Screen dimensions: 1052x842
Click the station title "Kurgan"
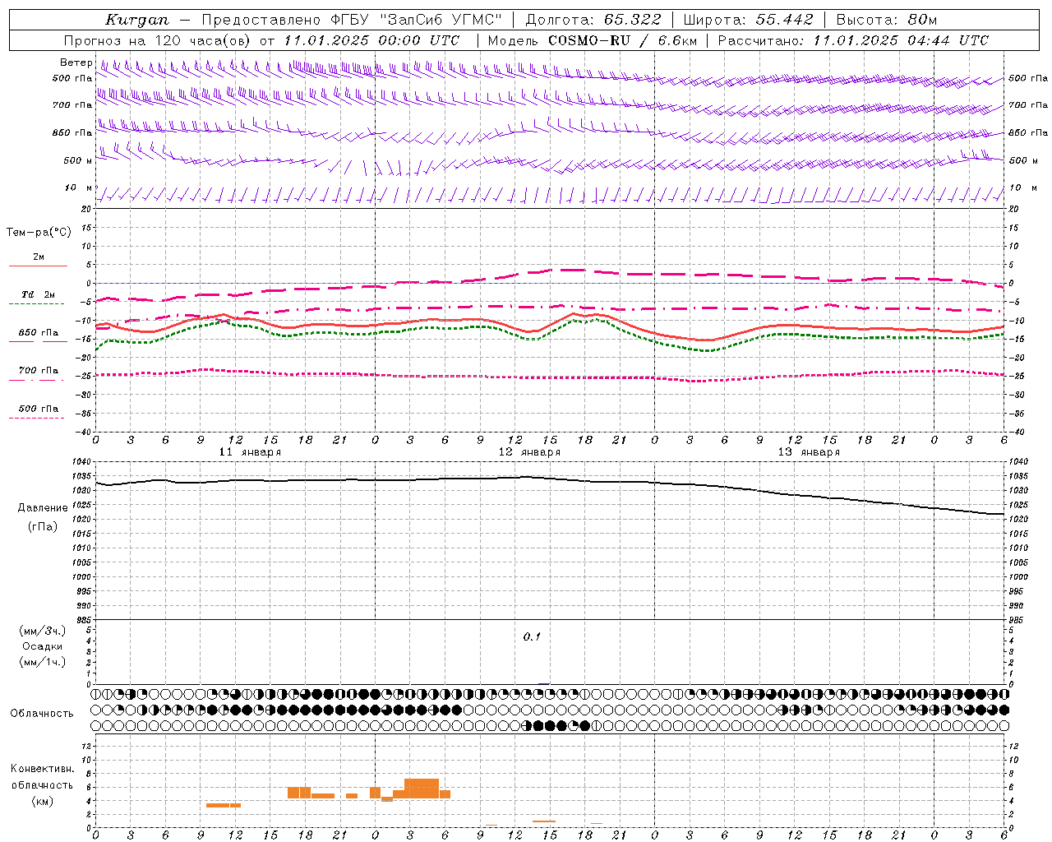(x=138, y=20)
